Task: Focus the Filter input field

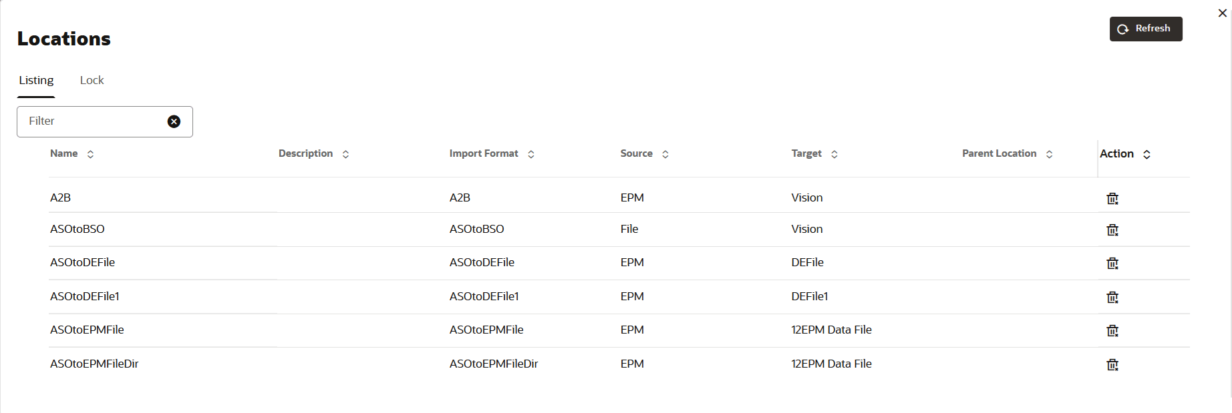Action: pyautogui.click(x=94, y=121)
